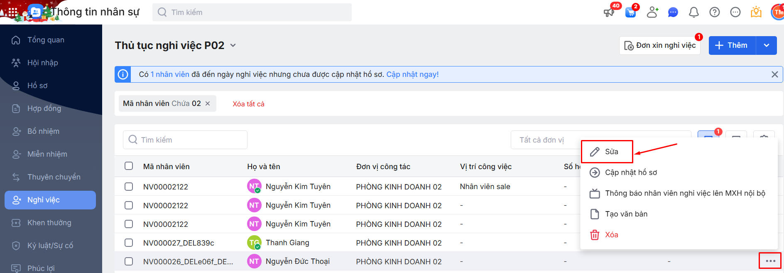The image size is (784, 273).
Task: Go to Tổng quan in sidebar
Action: (50, 40)
